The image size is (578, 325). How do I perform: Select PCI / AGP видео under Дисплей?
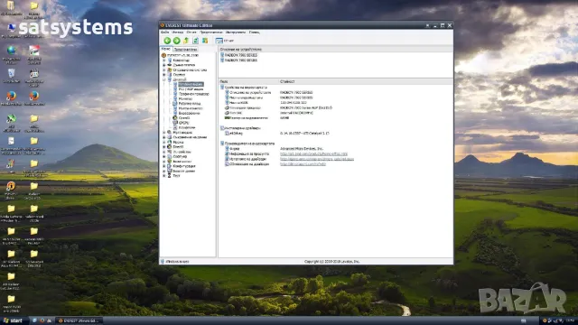tap(191, 89)
